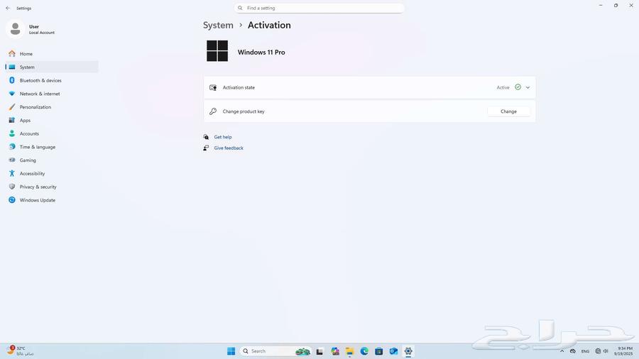Open the User local account profile

(31, 29)
